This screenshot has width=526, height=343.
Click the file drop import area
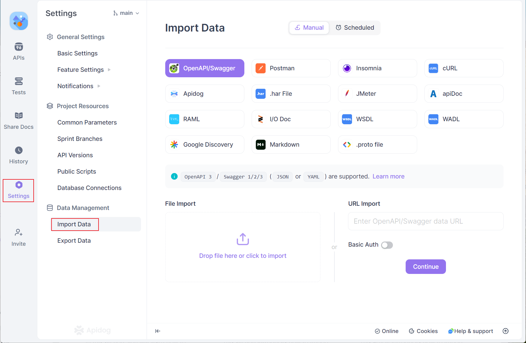click(x=243, y=247)
